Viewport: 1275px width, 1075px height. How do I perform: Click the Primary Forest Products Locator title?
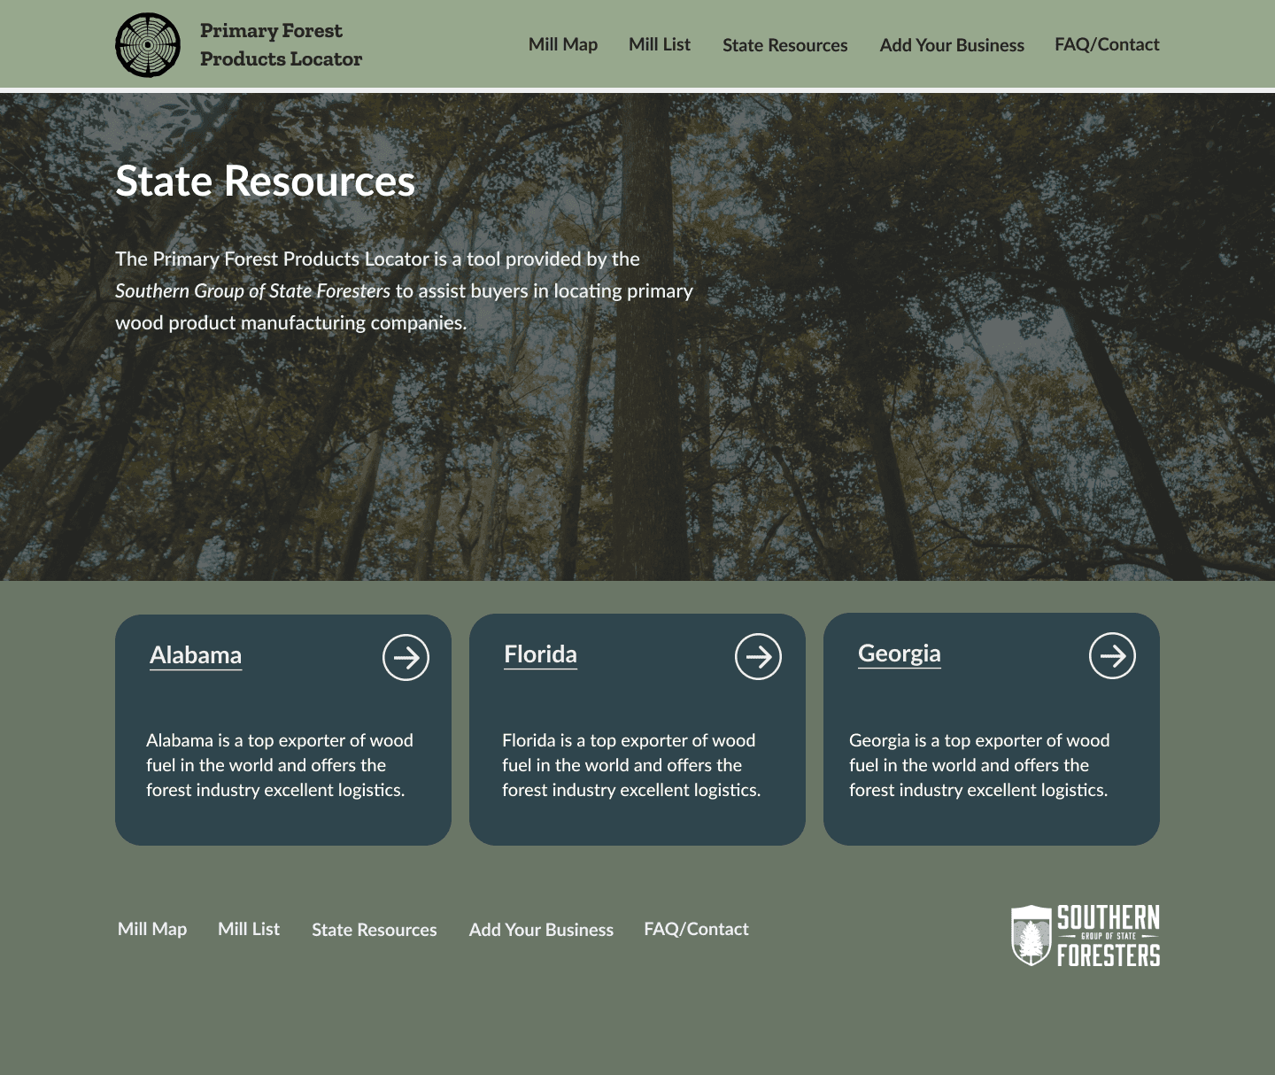(x=281, y=44)
